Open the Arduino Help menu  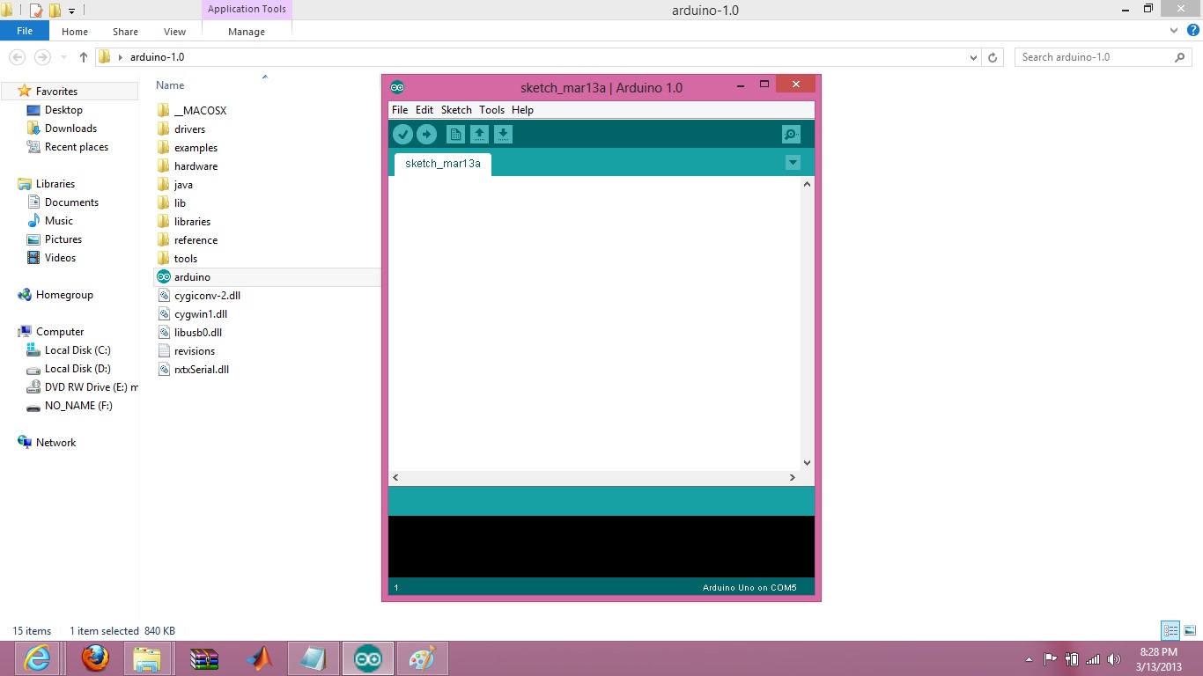[x=522, y=110]
